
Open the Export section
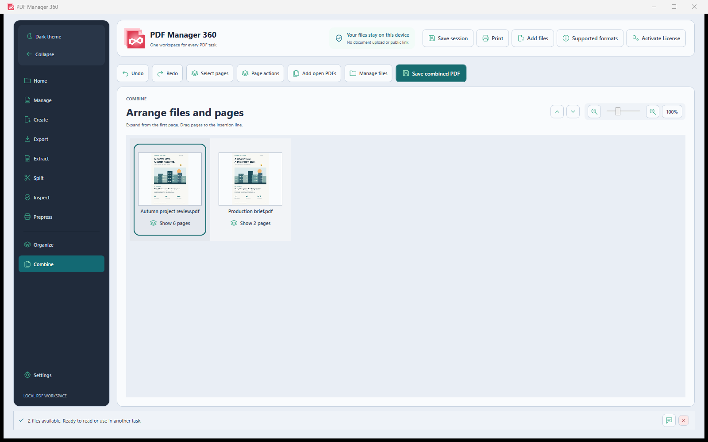click(62, 139)
